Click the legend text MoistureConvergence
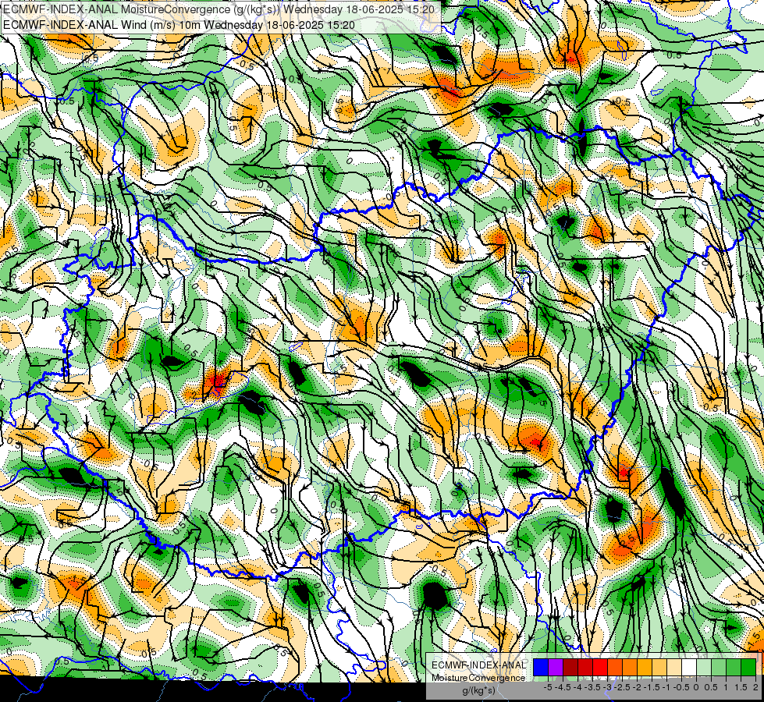This screenshot has height=702, width=764. coord(478,678)
